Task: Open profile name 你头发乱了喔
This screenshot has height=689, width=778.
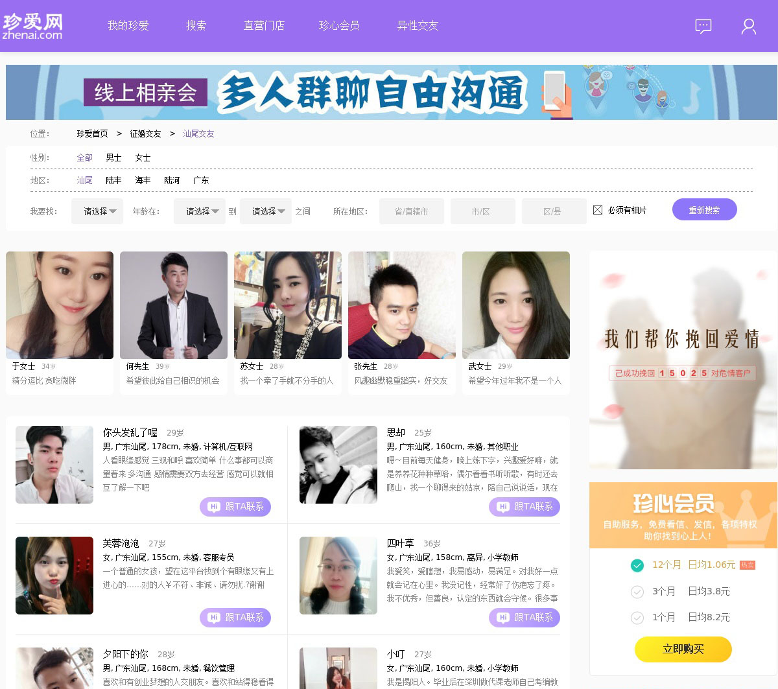Action: pyautogui.click(x=130, y=432)
